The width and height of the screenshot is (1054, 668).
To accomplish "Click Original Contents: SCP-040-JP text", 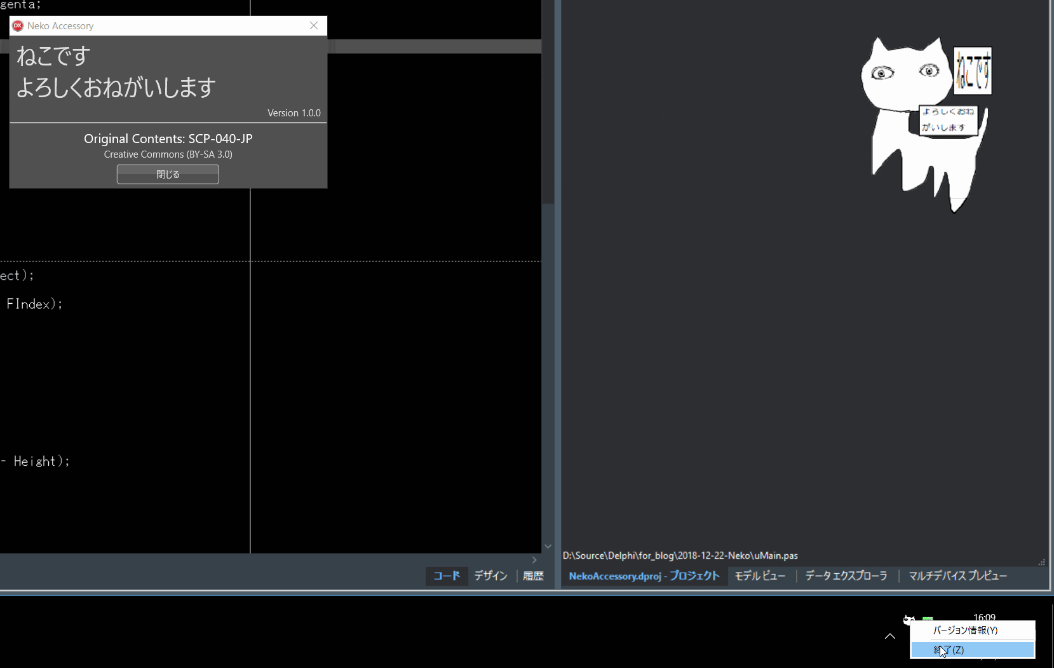I will click(x=168, y=139).
